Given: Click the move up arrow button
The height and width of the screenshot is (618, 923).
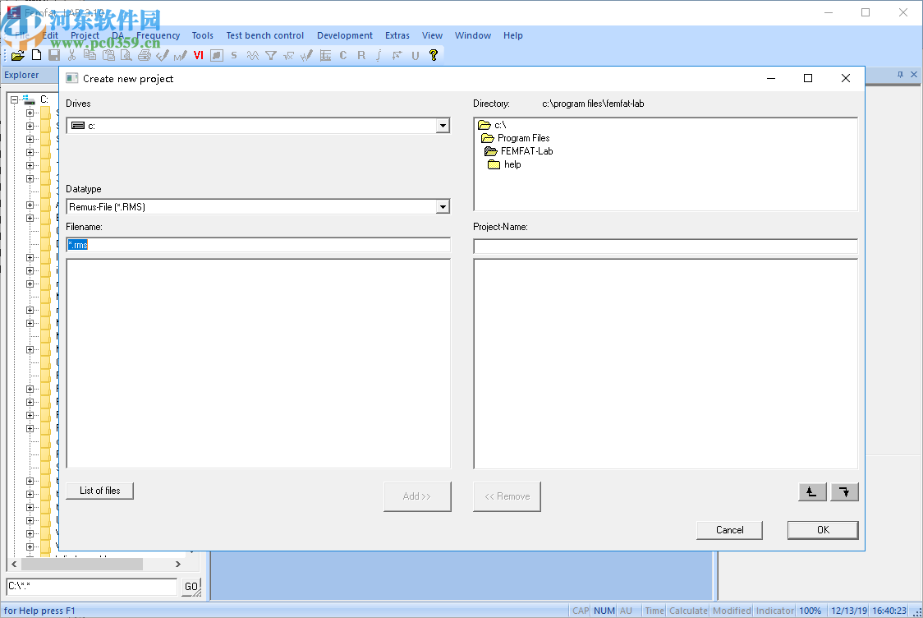Looking at the screenshot, I should [x=812, y=492].
